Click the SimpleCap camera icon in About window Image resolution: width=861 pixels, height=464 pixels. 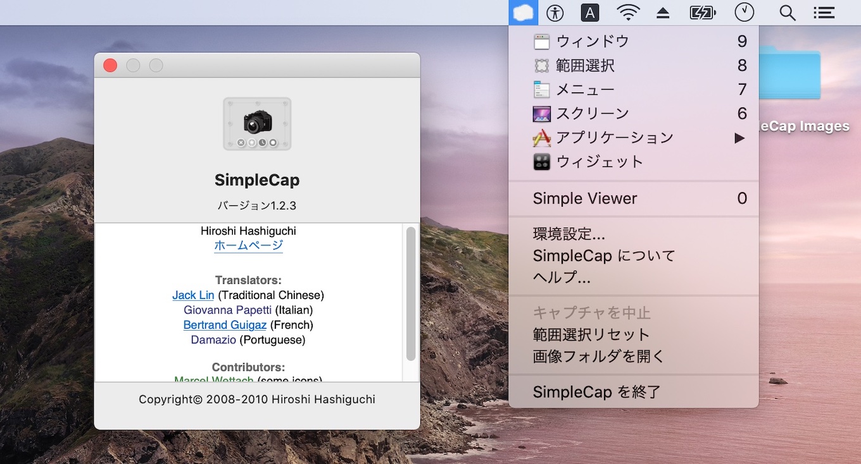(257, 124)
